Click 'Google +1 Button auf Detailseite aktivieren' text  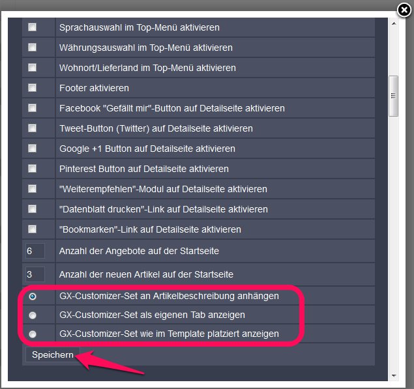click(x=147, y=149)
